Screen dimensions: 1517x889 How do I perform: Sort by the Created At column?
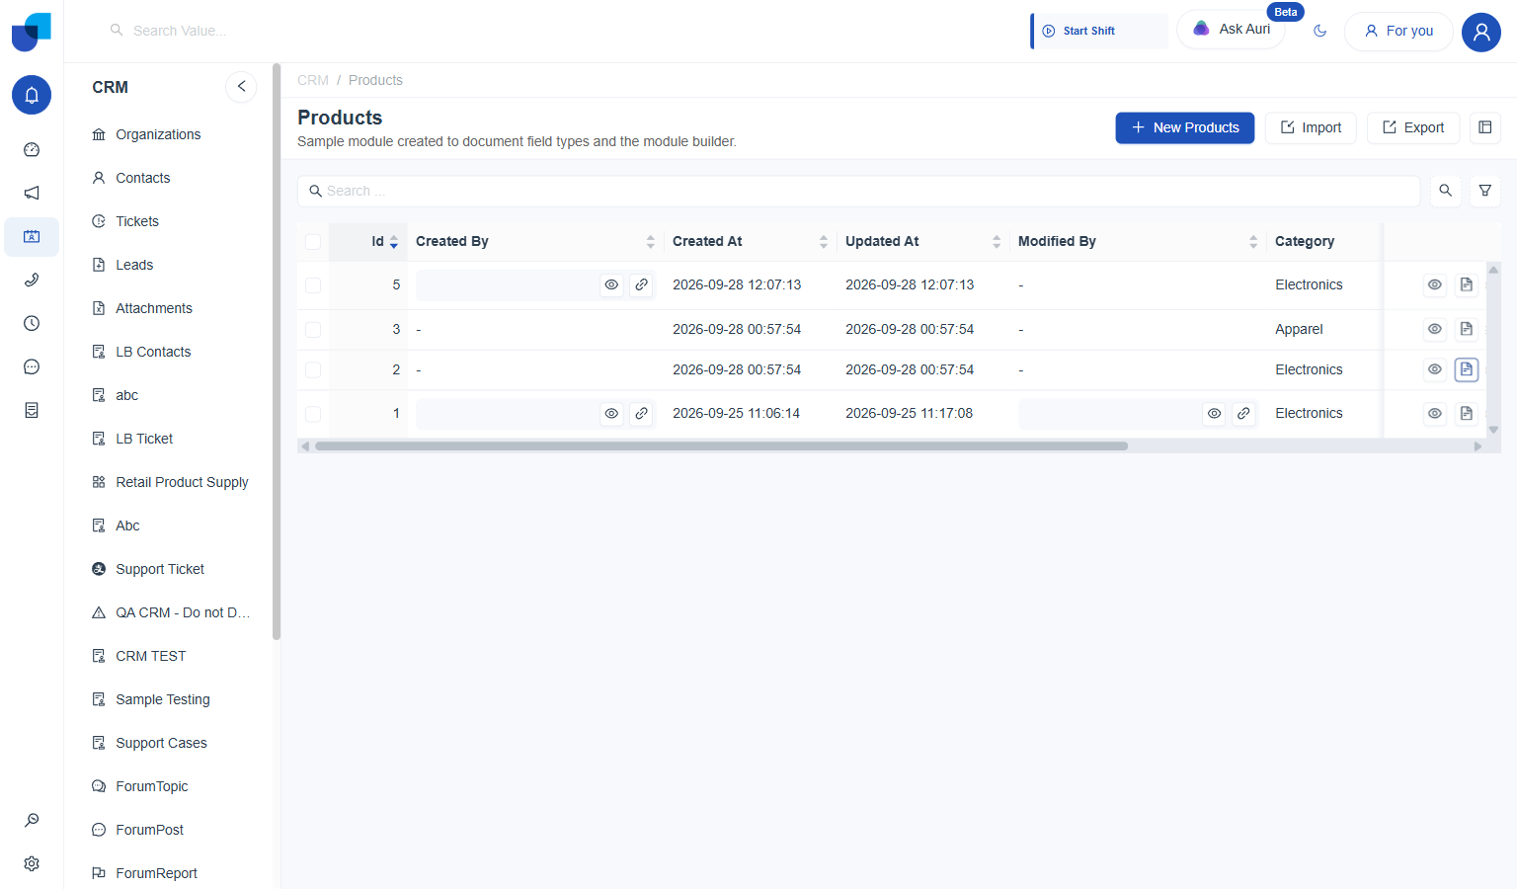coord(824,242)
